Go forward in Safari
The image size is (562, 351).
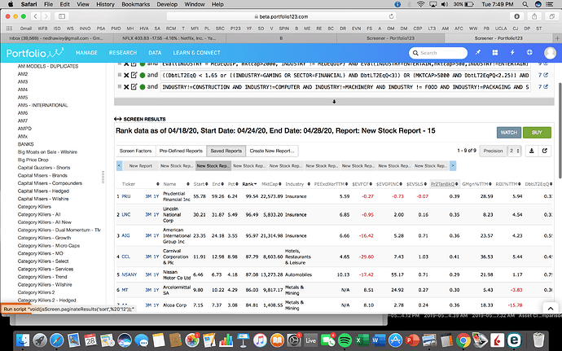click(46, 16)
